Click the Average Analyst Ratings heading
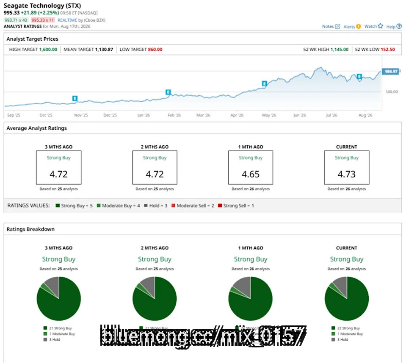The image size is (406, 364). tap(36, 128)
